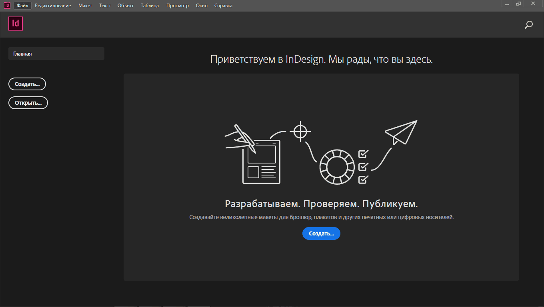Restore down the InDesign window

point(518,4)
